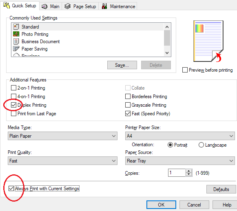Toggle the Collate checkbox
The height and width of the screenshot is (211, 237).
[x=128, y=88]
